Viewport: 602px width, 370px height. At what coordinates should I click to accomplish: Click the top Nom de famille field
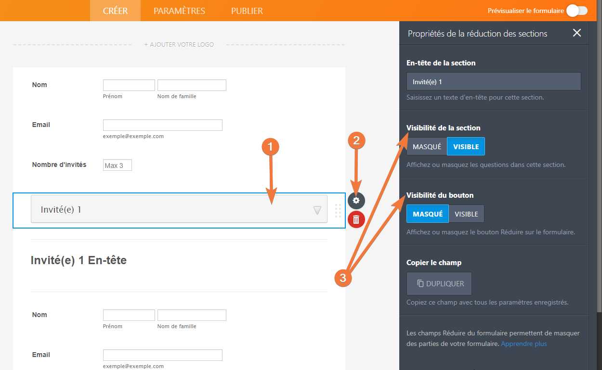coord(192,85)
